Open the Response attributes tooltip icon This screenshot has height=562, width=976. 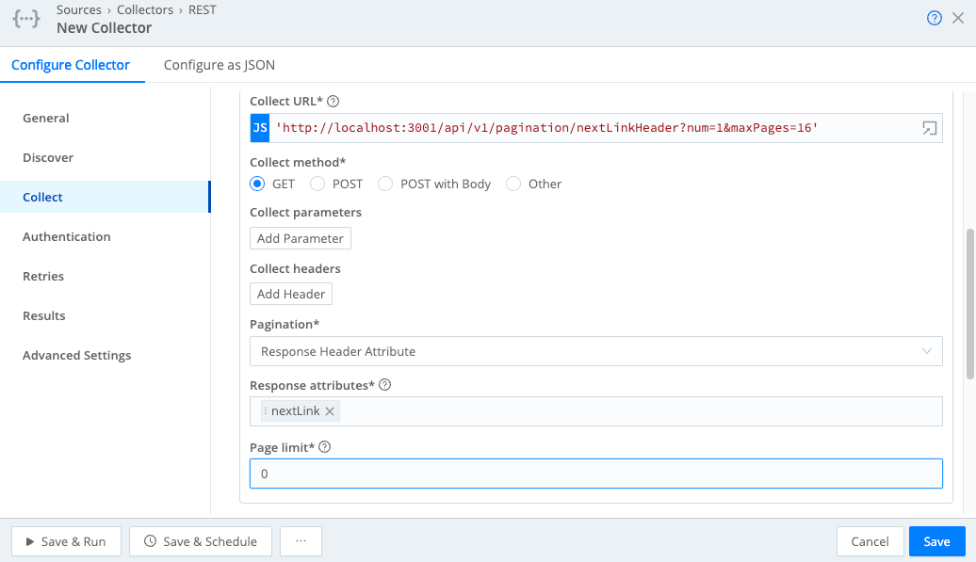[384, 384]
